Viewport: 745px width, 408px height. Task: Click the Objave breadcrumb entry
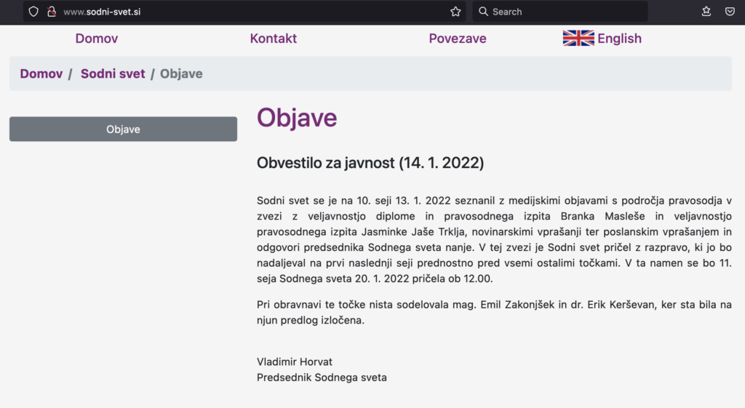(181, 73)
